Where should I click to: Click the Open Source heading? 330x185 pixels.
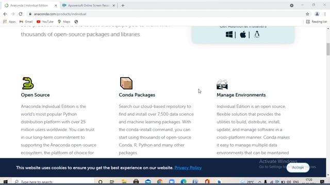click(35, 95)
